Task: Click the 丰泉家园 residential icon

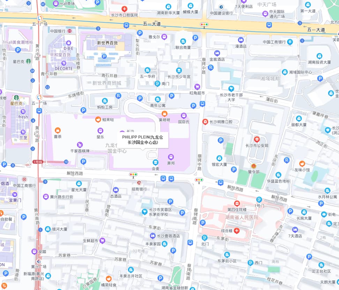Action: [x=165, y=244]
